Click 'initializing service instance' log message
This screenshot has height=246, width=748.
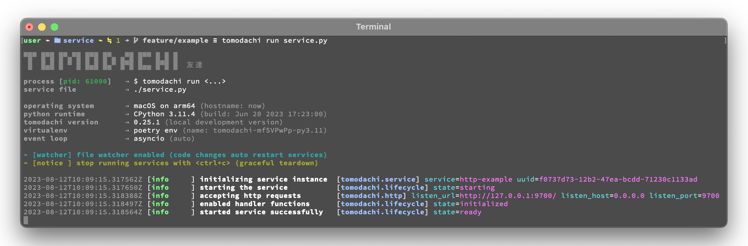click(264, 179)
